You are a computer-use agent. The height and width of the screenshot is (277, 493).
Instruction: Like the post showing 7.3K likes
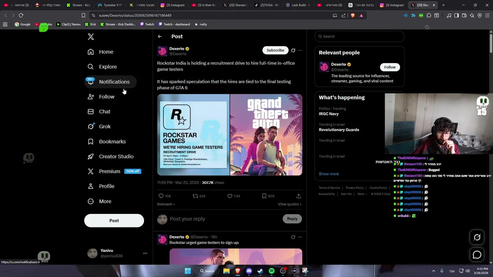coord(233,196)
